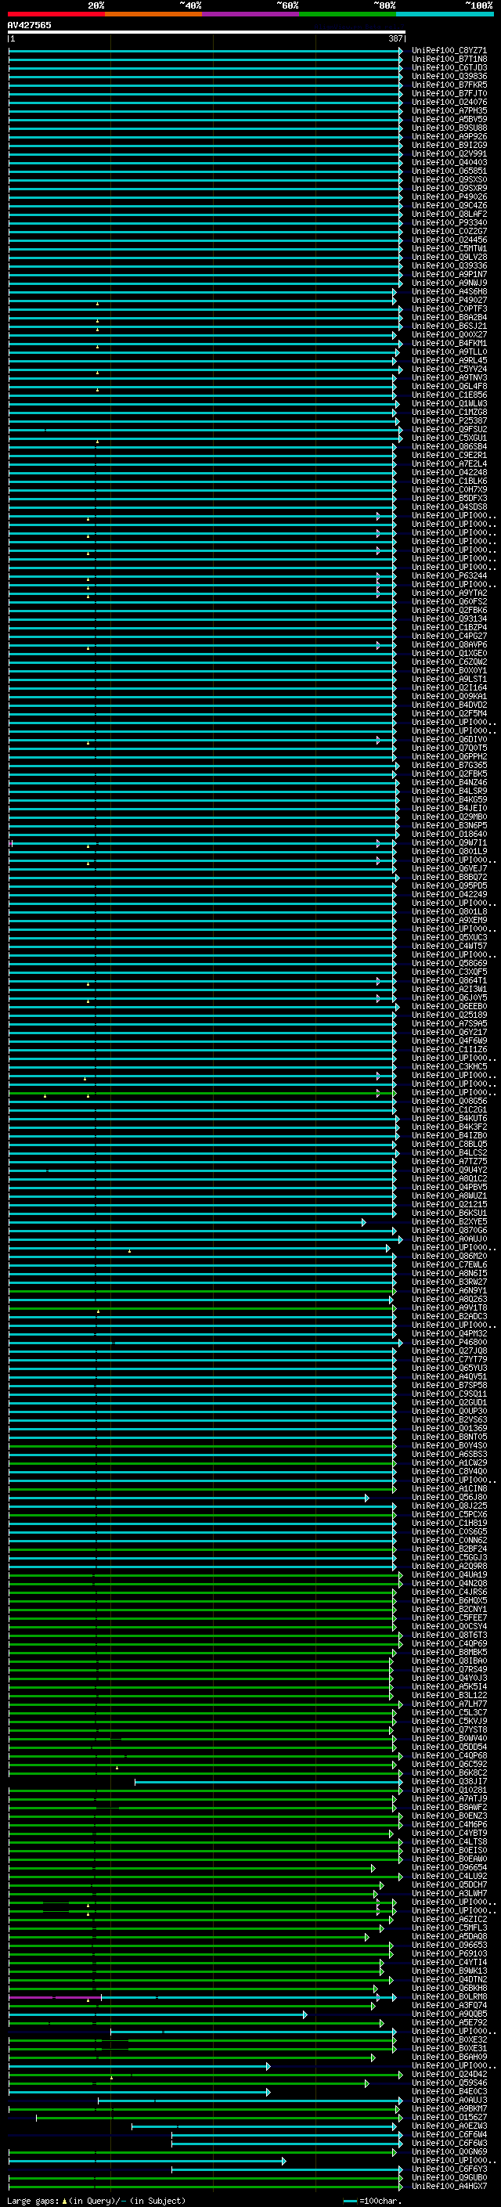This screenshot has height=2207, width=501.
Task: Click the orange ~40% identity legend segment
Action: [x=153, y=15]
